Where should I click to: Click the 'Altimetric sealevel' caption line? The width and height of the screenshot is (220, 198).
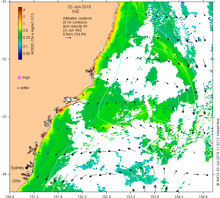(x=77, y=18)
